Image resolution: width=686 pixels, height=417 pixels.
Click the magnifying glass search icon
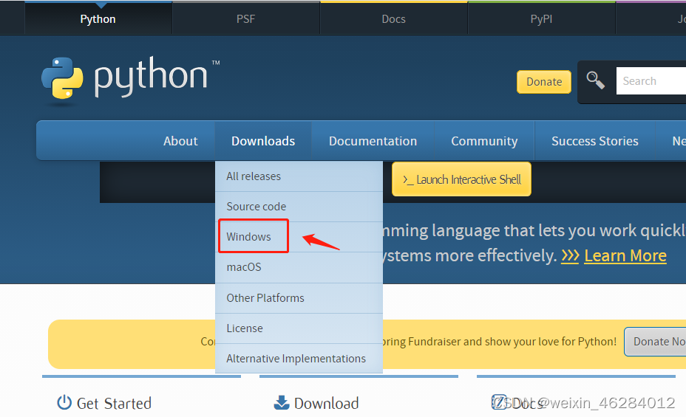[x=595, y=80]
